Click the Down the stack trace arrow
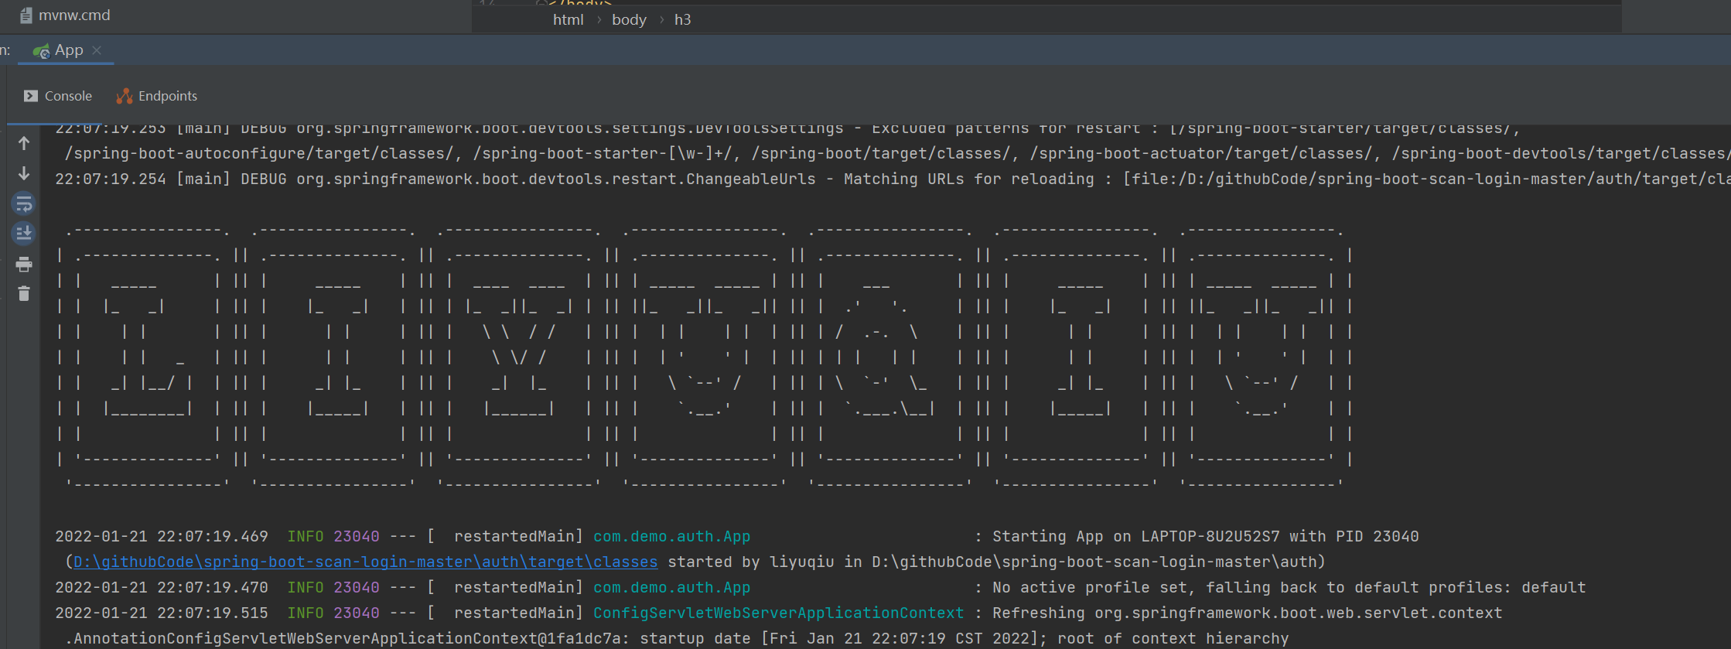This screenshot has height=649, width=1731. [24, 173]
